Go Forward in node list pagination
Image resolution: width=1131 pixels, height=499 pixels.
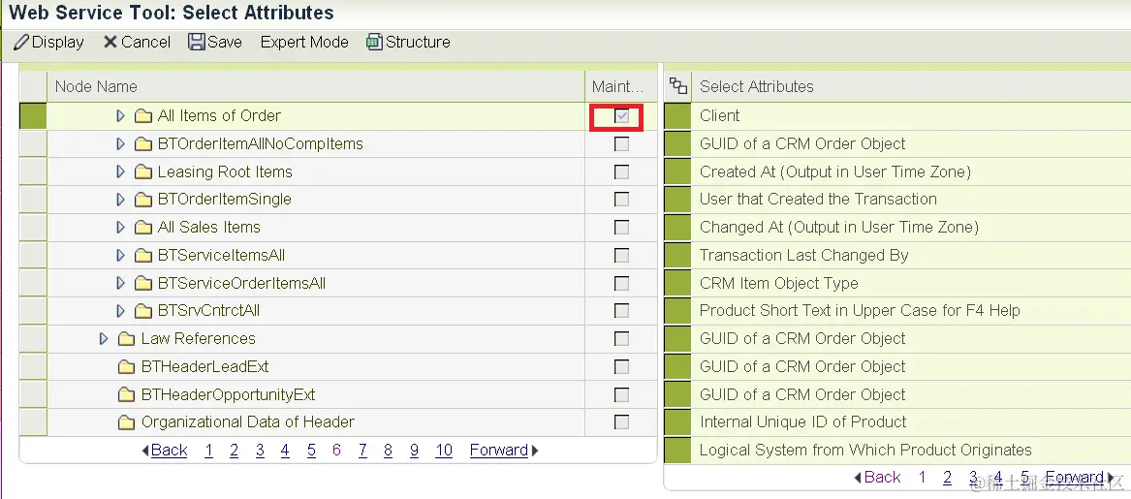(504, 451)
